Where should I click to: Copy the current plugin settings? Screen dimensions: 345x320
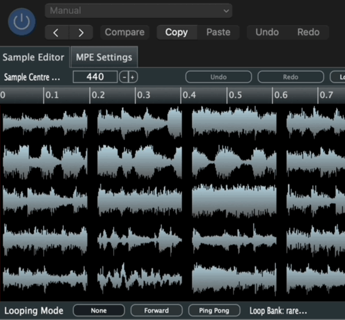(176, 32)
